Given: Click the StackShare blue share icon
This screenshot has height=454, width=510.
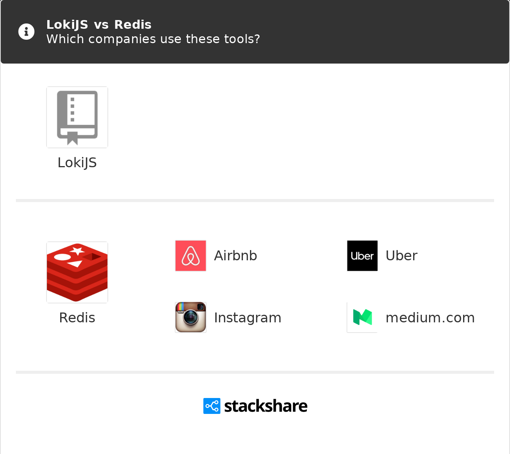Looking at the screenshot, I should click(212, 406).
